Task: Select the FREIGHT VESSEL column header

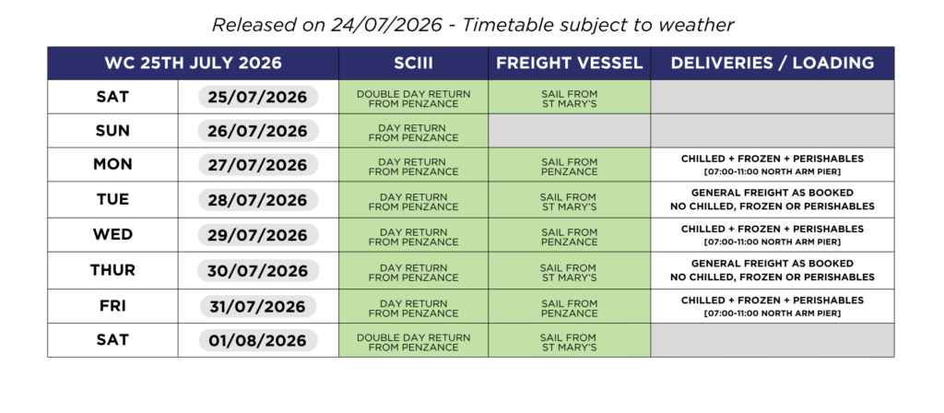Action: [569, 64]
